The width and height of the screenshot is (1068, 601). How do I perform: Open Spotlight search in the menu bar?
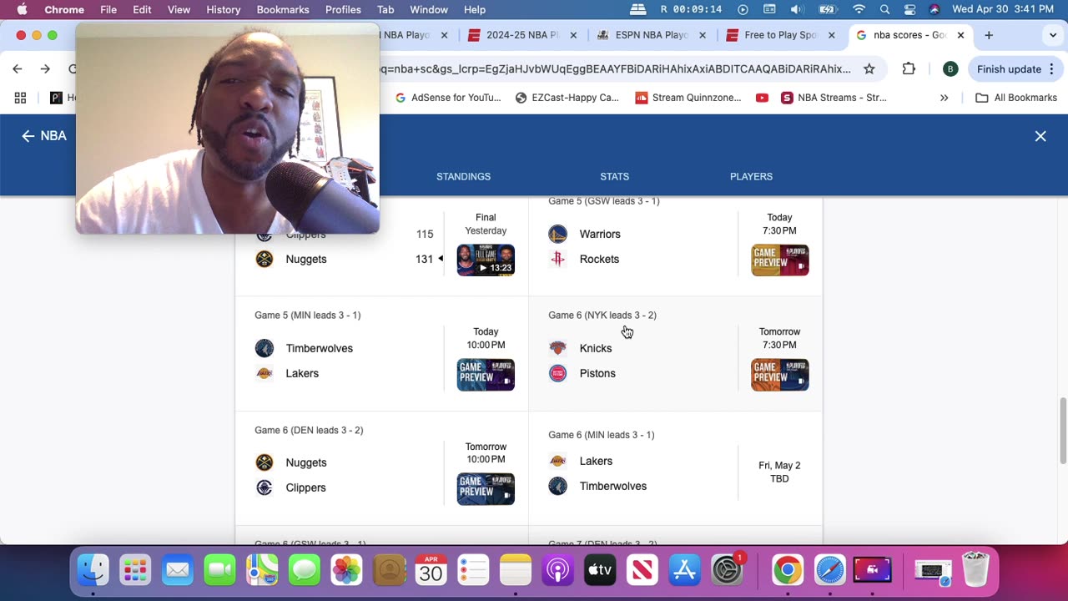coord(885,9)
